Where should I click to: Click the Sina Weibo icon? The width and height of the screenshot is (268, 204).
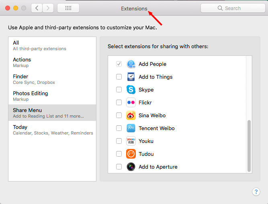tap(131, 115)
